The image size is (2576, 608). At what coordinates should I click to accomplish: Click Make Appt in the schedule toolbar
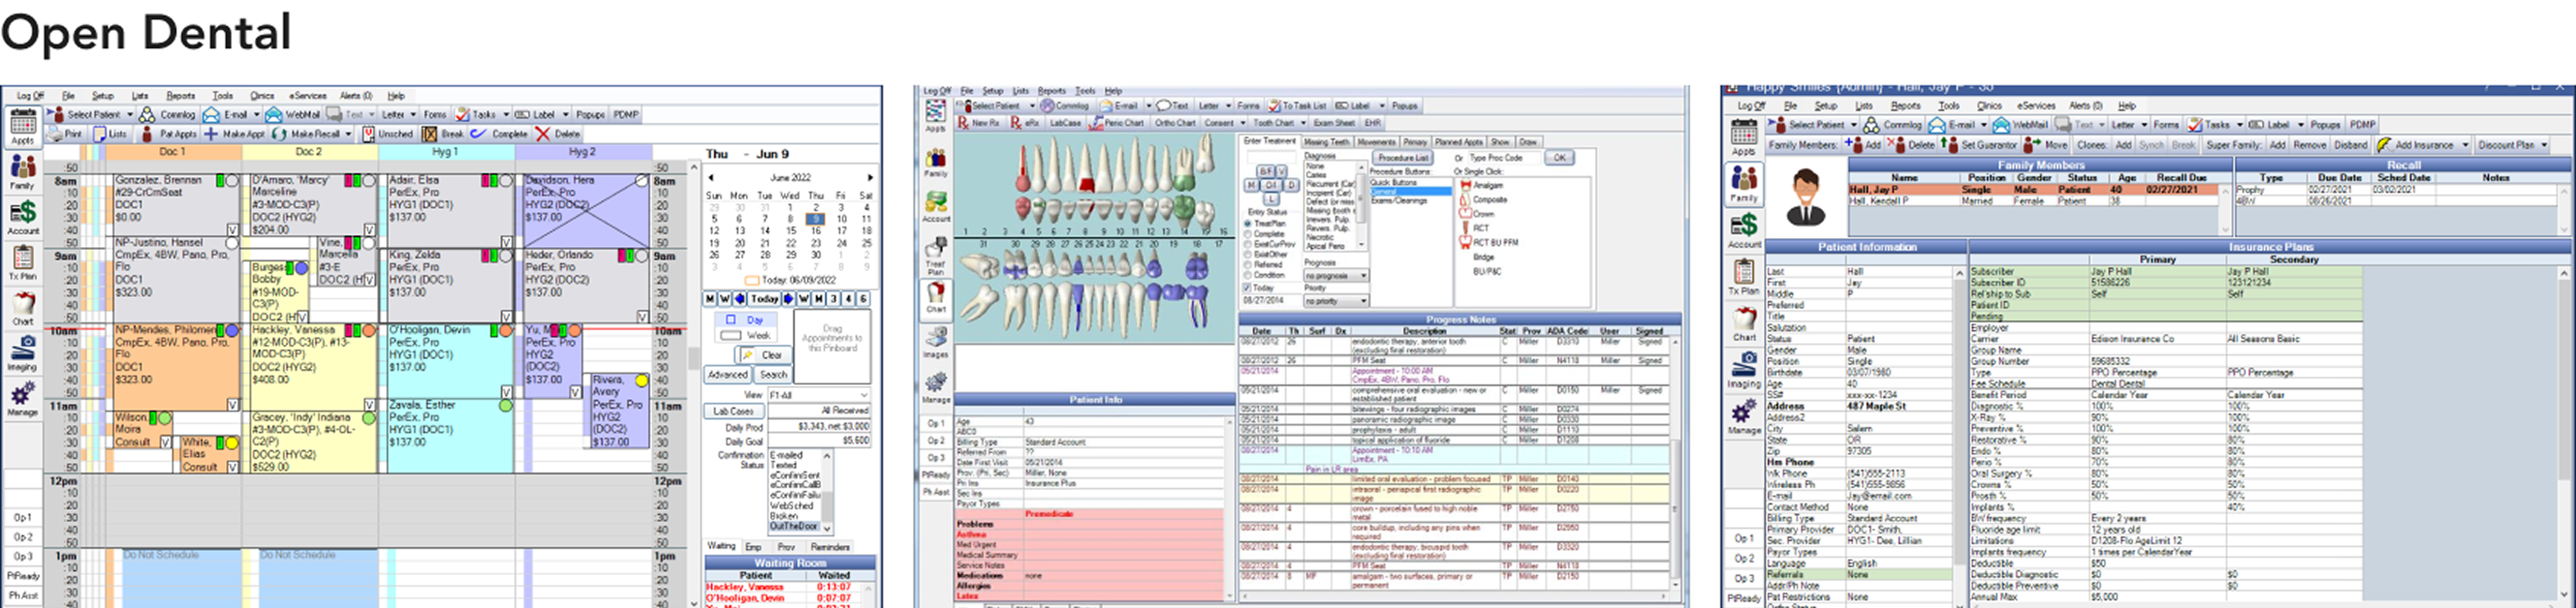pyautogui.click(x=234, y=134)
